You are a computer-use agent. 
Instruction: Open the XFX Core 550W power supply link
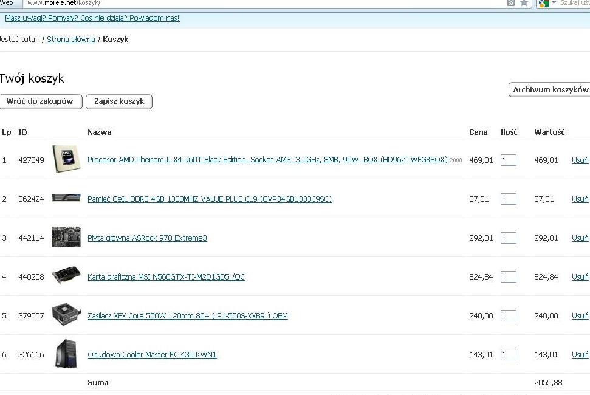click(188, 315)
